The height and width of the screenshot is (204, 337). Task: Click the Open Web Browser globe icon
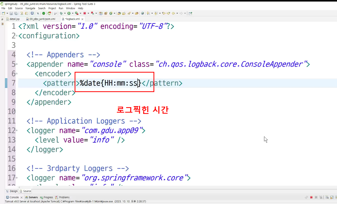[143, 13]
